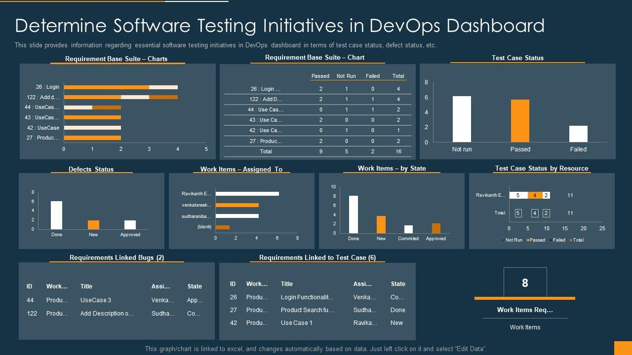Select the 26 : Login bar in suite chart
The image size is (632, 355).
click(120, 87)
